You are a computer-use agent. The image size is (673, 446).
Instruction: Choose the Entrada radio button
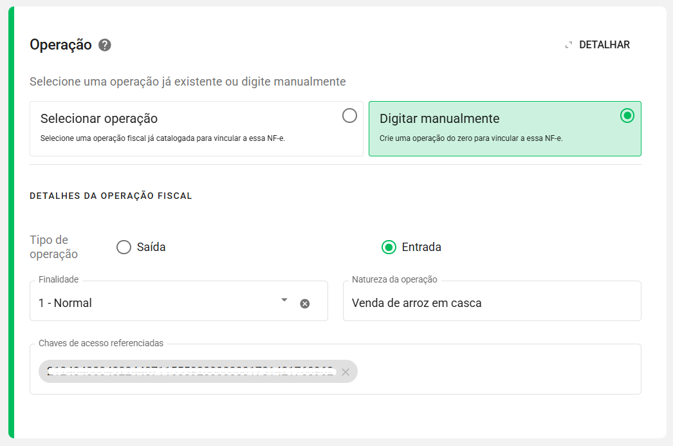[x=389, y=247]
